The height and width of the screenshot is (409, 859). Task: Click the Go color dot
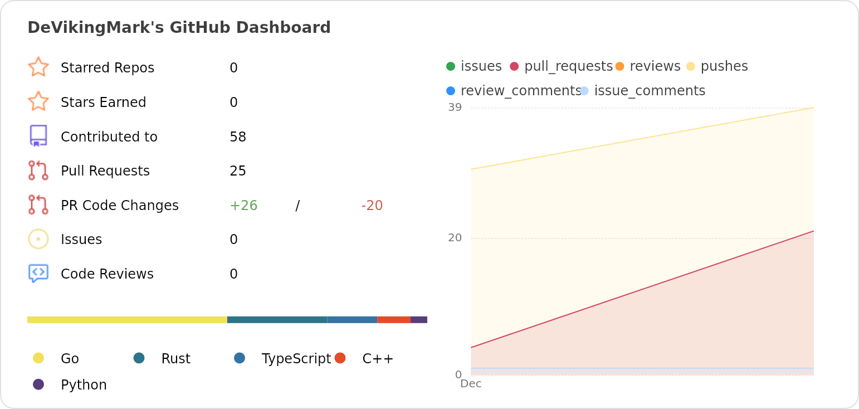pos(38,358)
